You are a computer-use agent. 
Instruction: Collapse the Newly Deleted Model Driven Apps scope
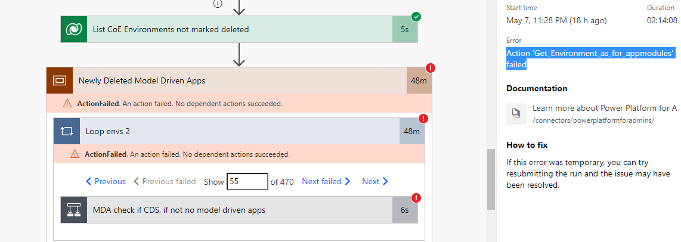(239, 80)
